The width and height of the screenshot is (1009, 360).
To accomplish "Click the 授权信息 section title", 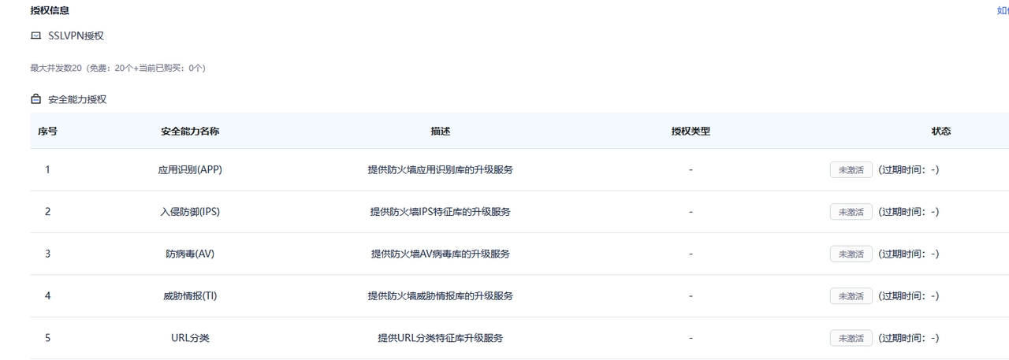I will tap(50, 10).
